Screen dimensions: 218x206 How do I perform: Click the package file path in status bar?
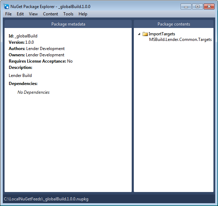click(x=46, y=199)
